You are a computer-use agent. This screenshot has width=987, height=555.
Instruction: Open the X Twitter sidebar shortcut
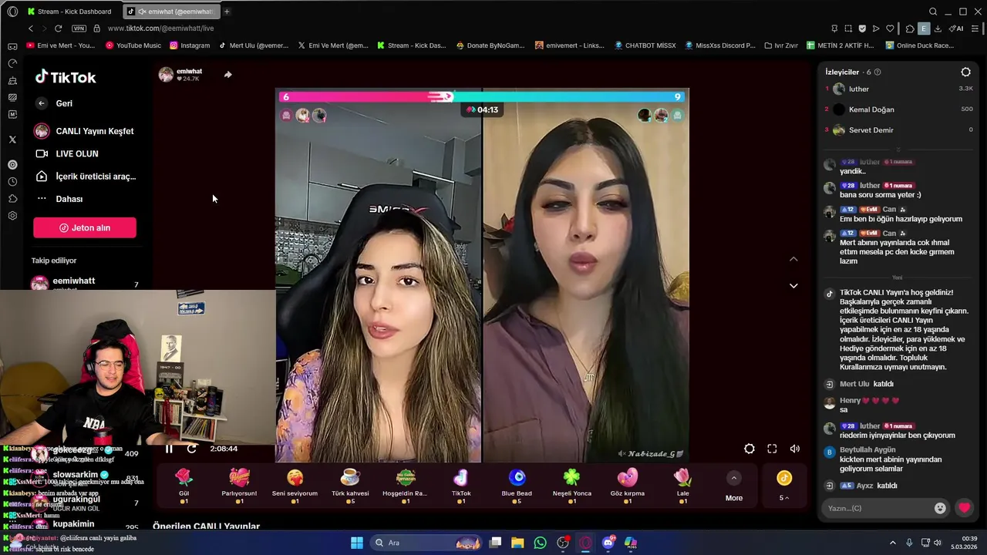pos(12,140)
